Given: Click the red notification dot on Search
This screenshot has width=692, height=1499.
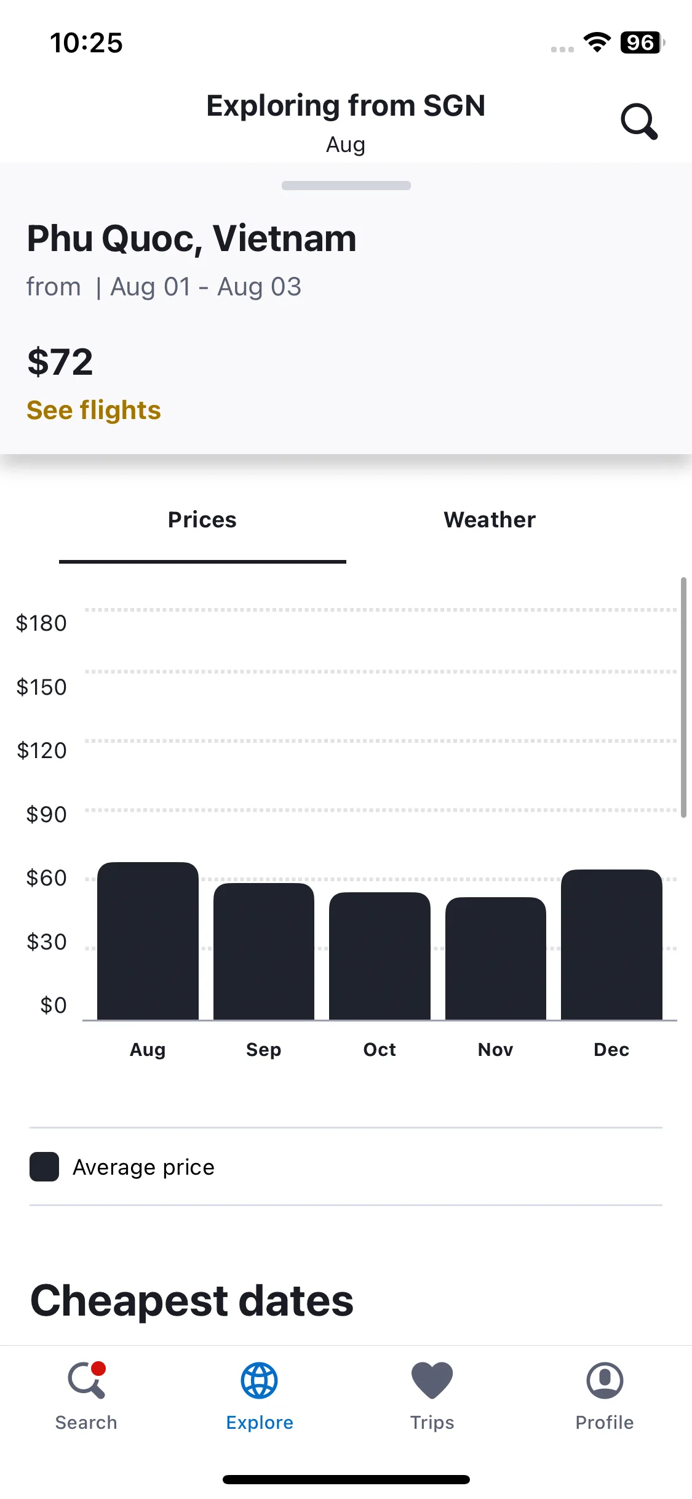Looking at the screenshot, I should (98, 1369).
